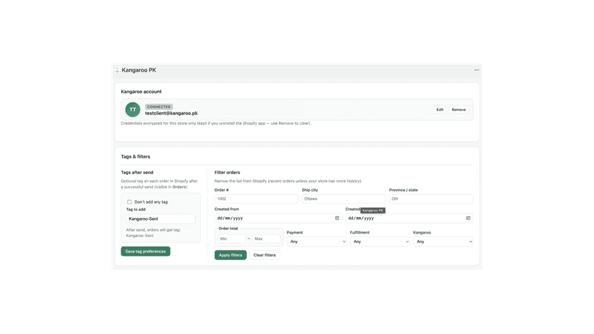Image resolution: width=594 pixels, height=334 pixels.
Task: Focus the Order total Min field
Action: [232, 239]
